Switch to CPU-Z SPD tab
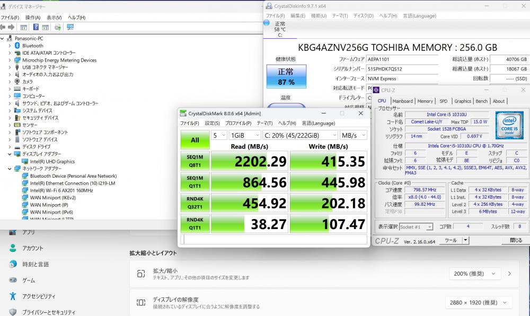 [x=444, y=101]
